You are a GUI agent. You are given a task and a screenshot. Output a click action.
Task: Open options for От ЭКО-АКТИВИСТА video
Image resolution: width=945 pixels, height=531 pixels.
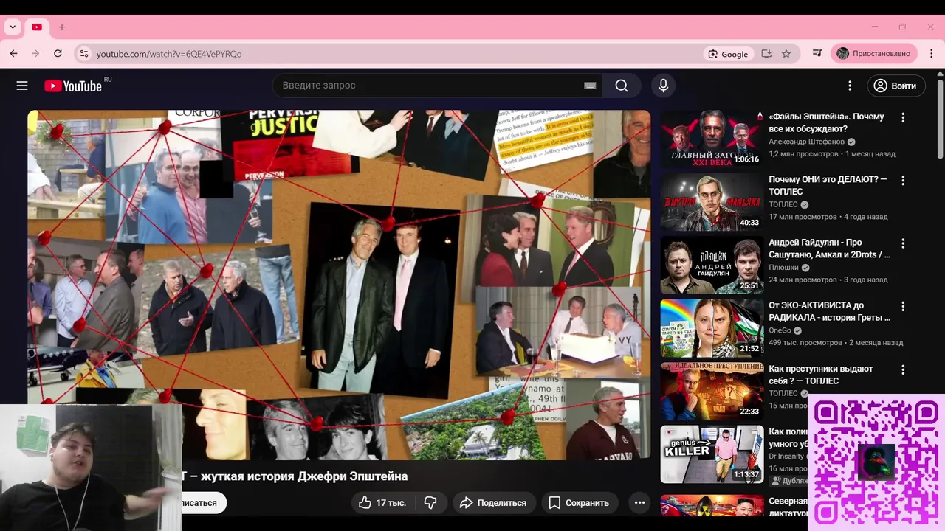pos(902,306)
